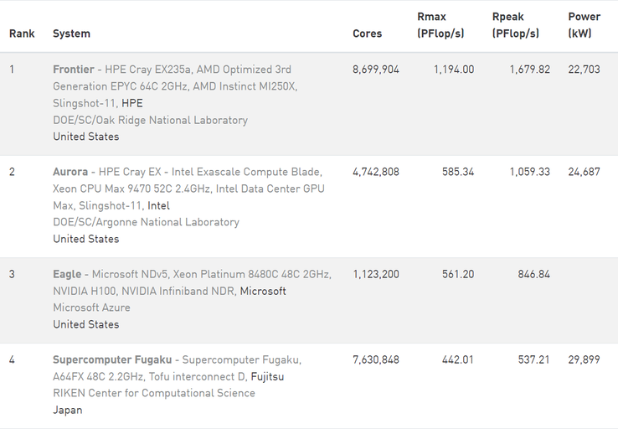
Task: Click the Power (kW) column header
Action: point(585,25)
